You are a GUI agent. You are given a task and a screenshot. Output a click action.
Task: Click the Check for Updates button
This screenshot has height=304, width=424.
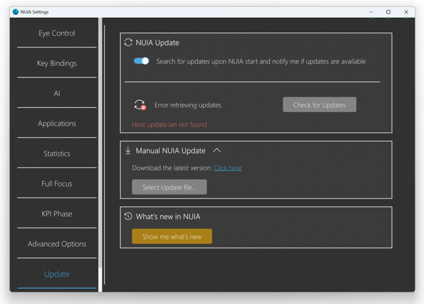(319, 105)
